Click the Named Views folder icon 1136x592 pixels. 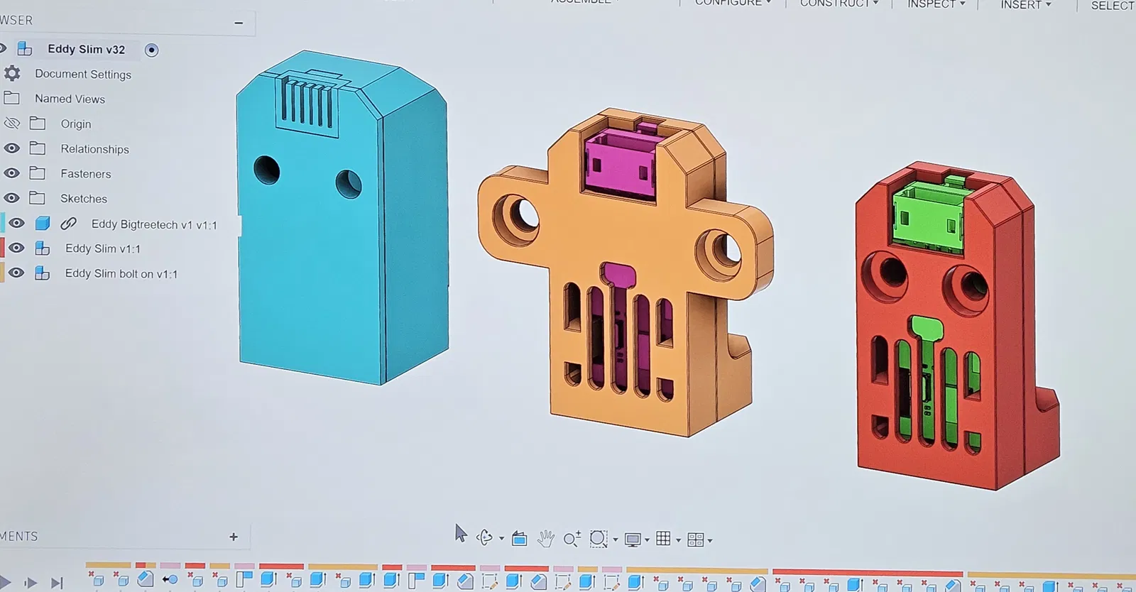(12, 98)
